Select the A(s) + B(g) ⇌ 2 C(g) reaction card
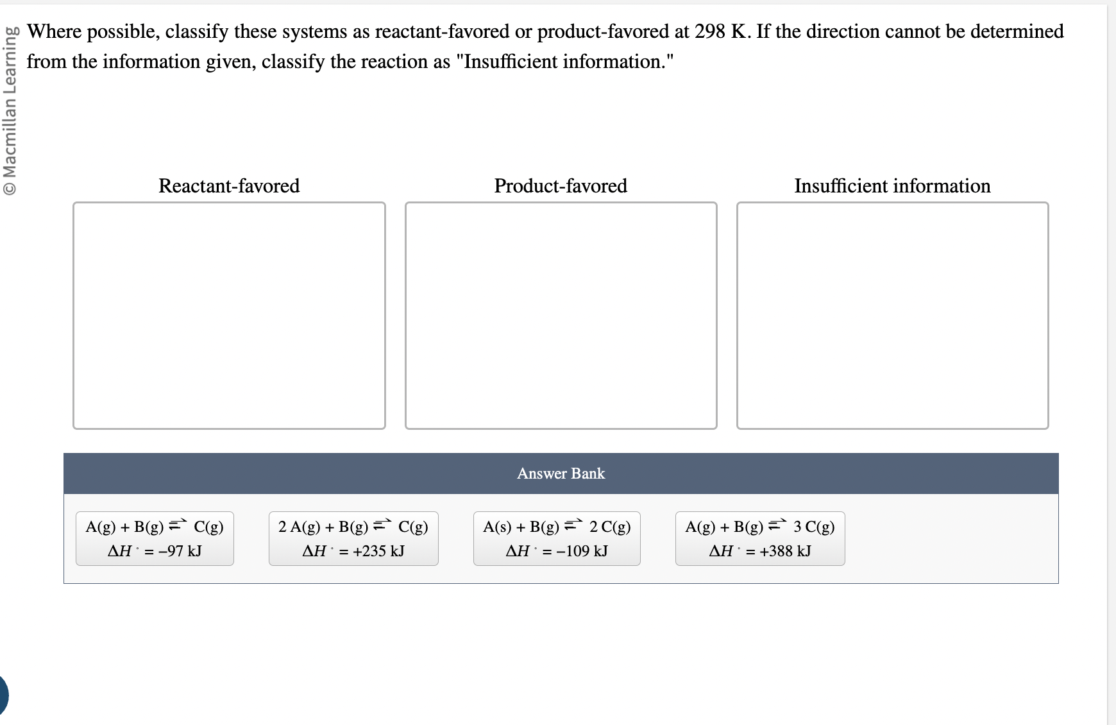The height and width of the screenshot is (725, 1116). click(x=556, y=539)
